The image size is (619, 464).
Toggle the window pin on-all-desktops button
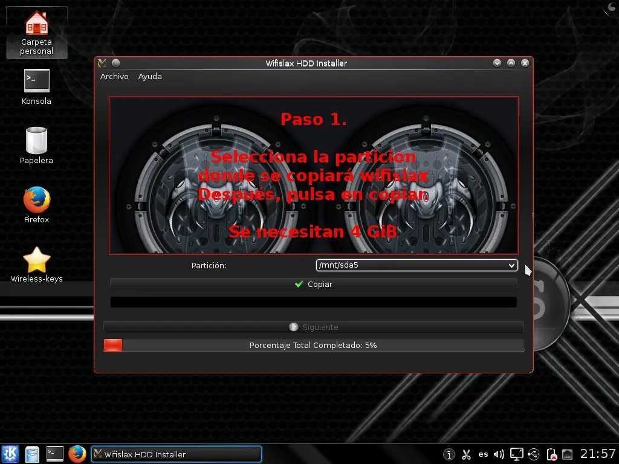click(115, 63)
